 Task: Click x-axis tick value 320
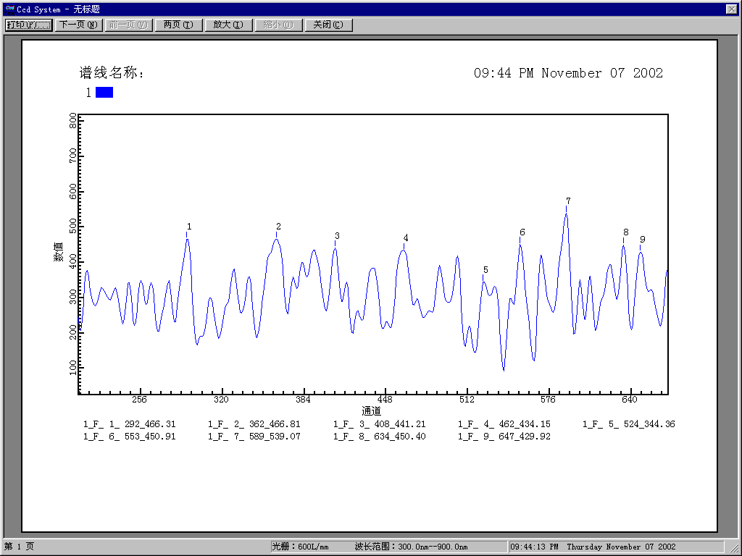[221, 400]
